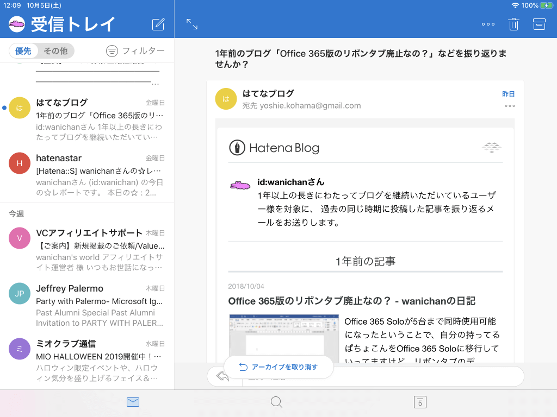Tap the purple ミ sender avatar

(x=20, y=349)
